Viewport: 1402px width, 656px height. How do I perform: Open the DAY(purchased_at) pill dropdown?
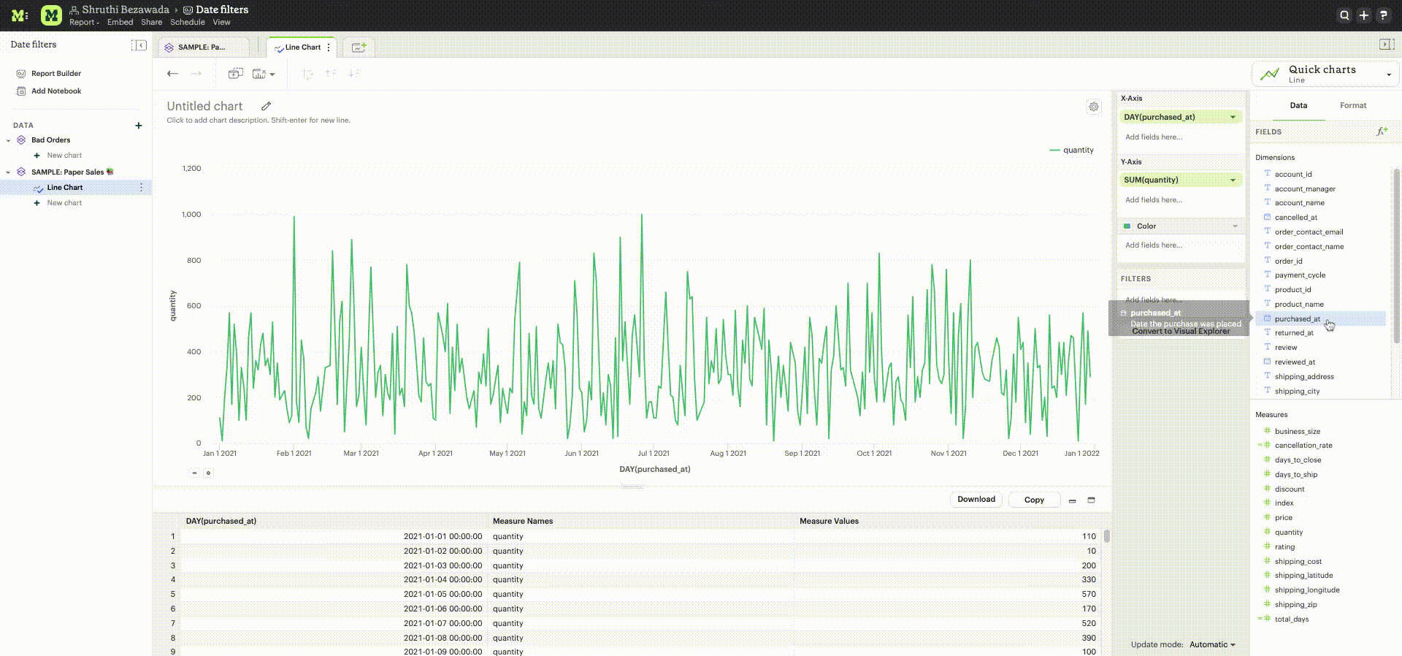click(1233, 118)
